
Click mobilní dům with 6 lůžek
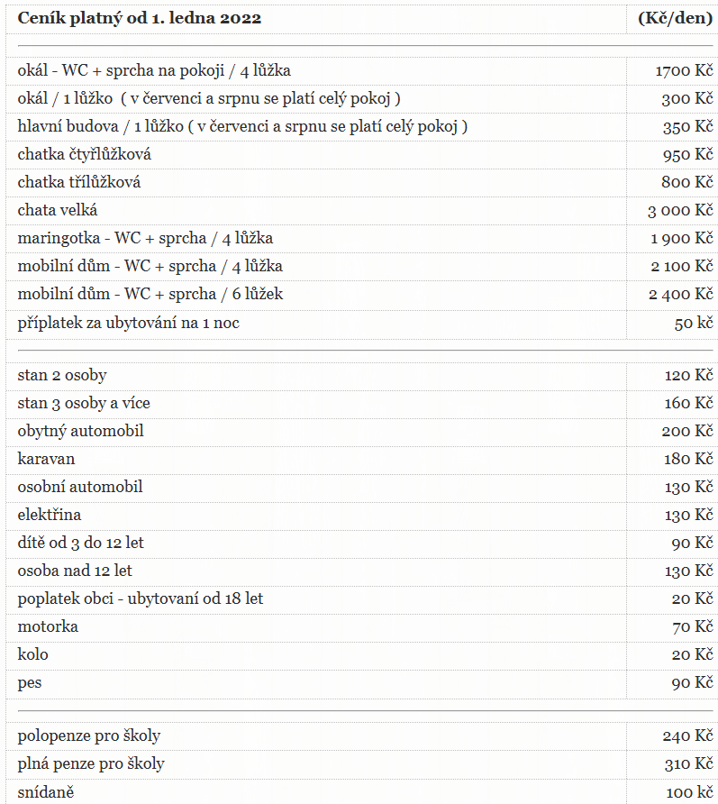point(150,294)
